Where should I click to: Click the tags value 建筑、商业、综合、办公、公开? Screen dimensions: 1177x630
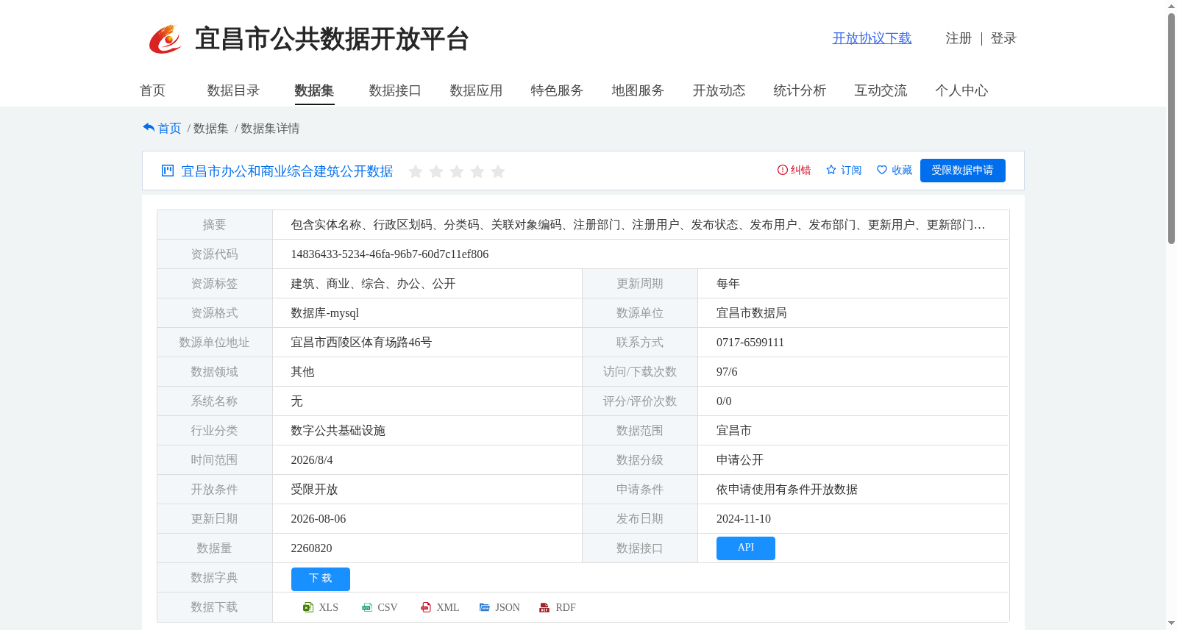[373, 284]
